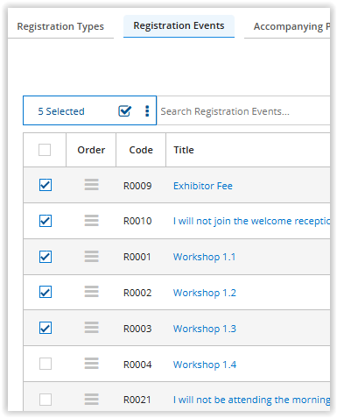The height and width of the screenshot is (418, 337).
Task: Click the order handle for Workshop 1.2
Action: coord(92,292)
